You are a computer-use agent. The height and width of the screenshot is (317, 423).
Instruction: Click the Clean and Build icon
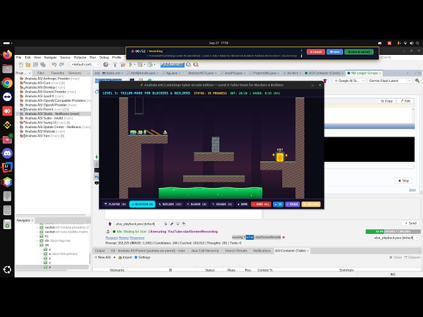tap(123, 65)
